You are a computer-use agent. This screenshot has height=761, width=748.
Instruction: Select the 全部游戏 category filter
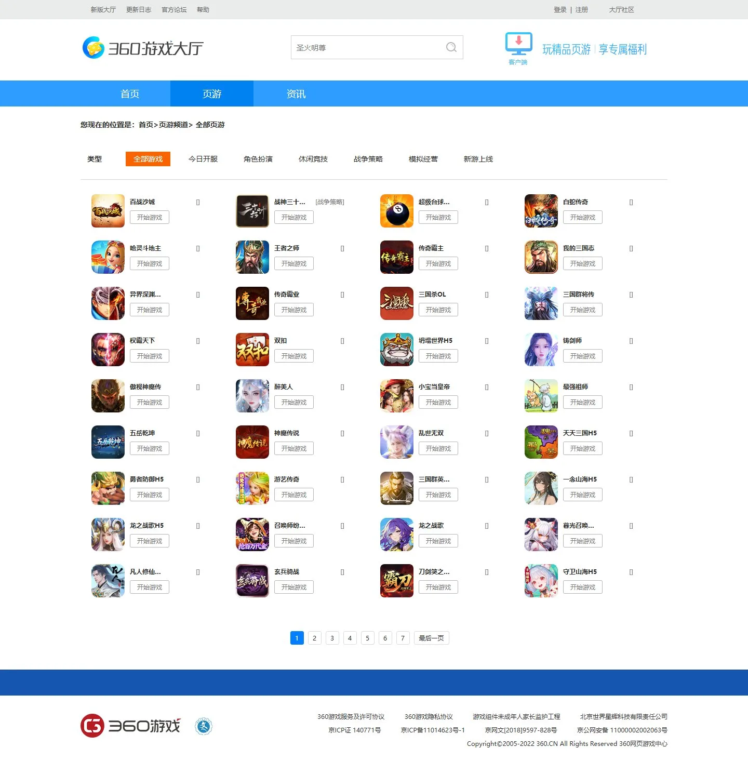[148, 159]
